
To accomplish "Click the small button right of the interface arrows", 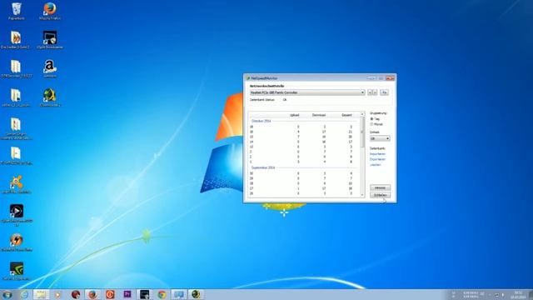I will click(384, 92).
